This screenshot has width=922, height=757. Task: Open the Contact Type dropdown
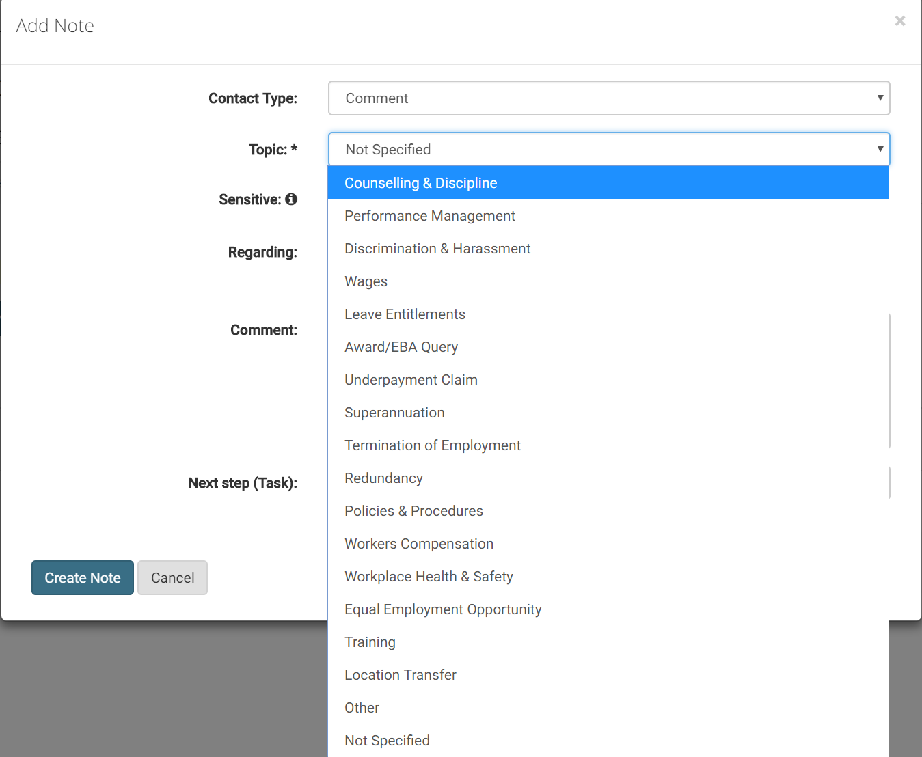coord(609,98)
